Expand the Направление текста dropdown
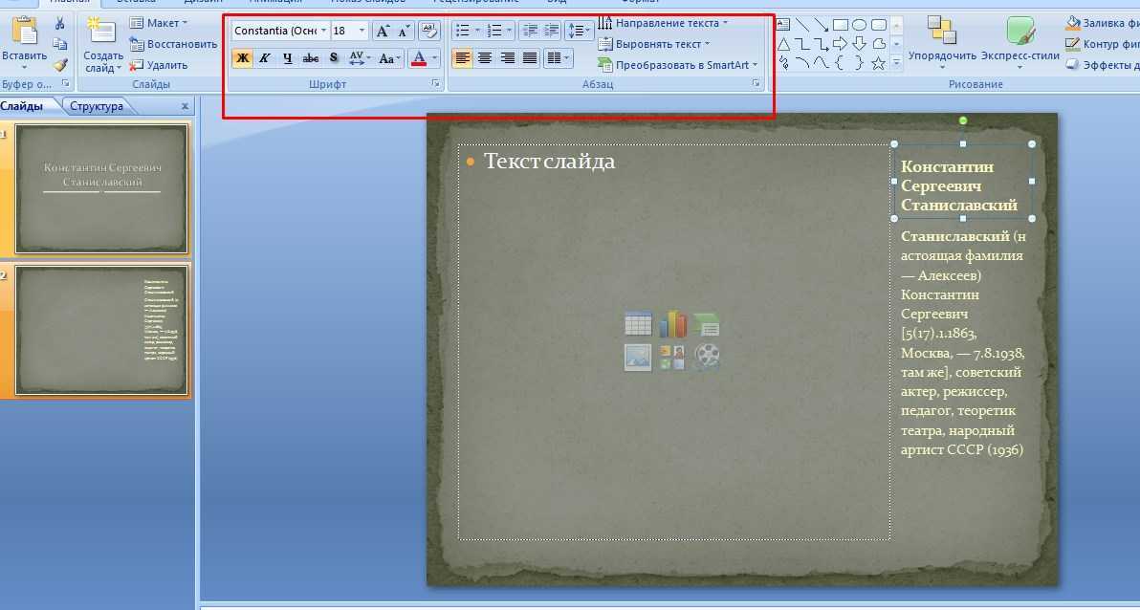 (724, 23)
